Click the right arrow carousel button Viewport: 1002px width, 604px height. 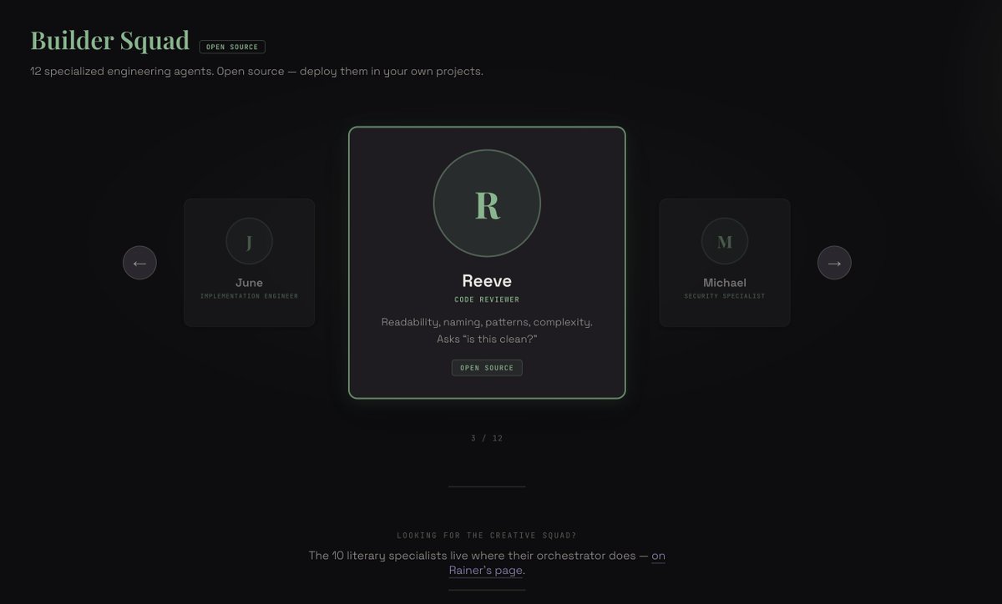tap(834, 263)
